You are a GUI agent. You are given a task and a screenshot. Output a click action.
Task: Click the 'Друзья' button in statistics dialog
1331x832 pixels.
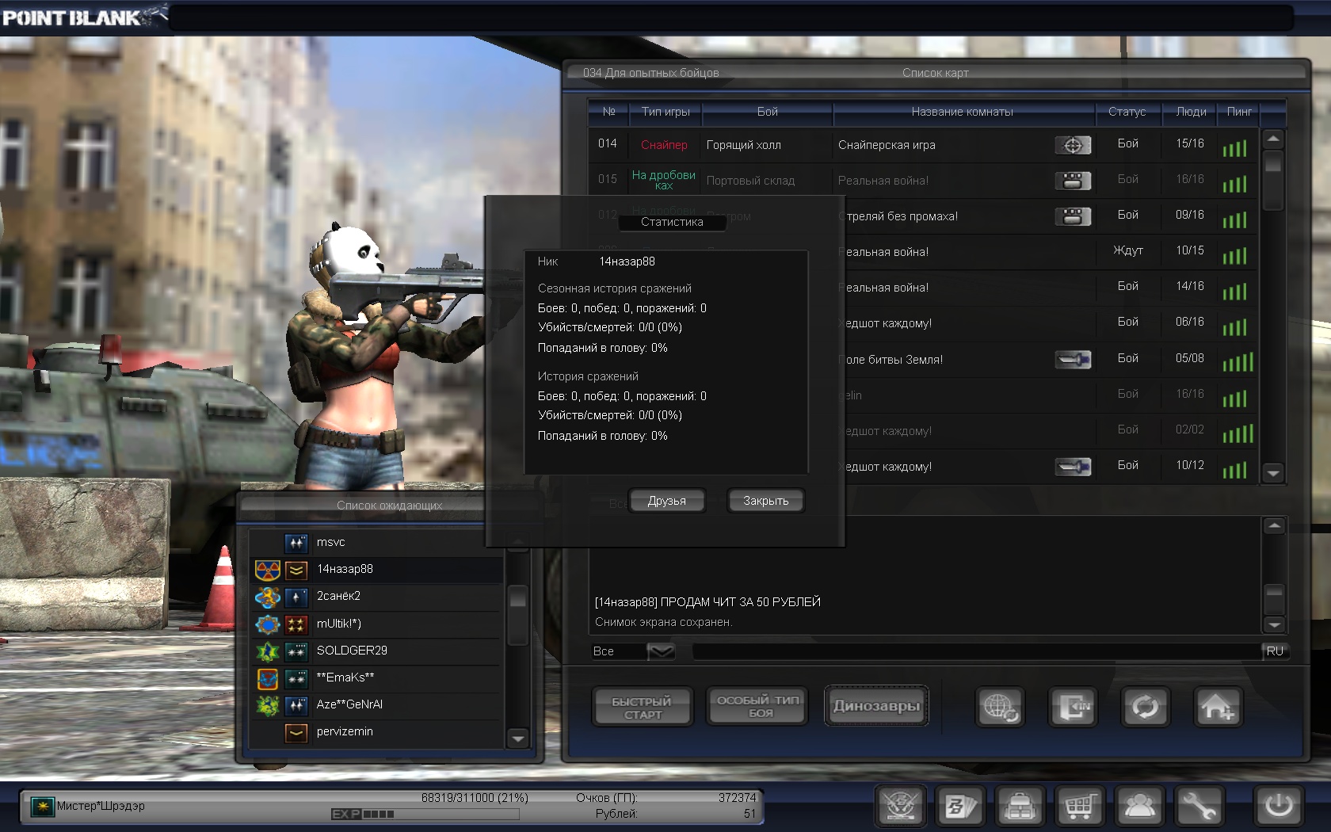click(x=667, y=501)
